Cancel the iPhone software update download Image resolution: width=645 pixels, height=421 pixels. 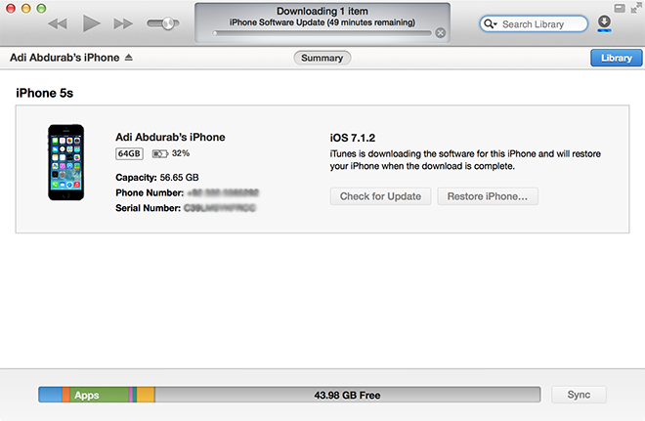[440, 33]
